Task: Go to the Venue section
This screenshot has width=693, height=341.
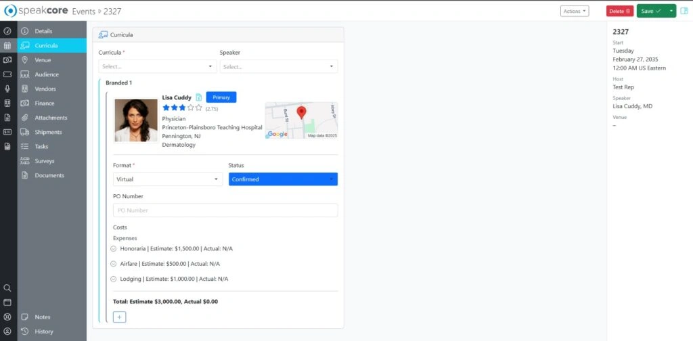Action: 43,60
